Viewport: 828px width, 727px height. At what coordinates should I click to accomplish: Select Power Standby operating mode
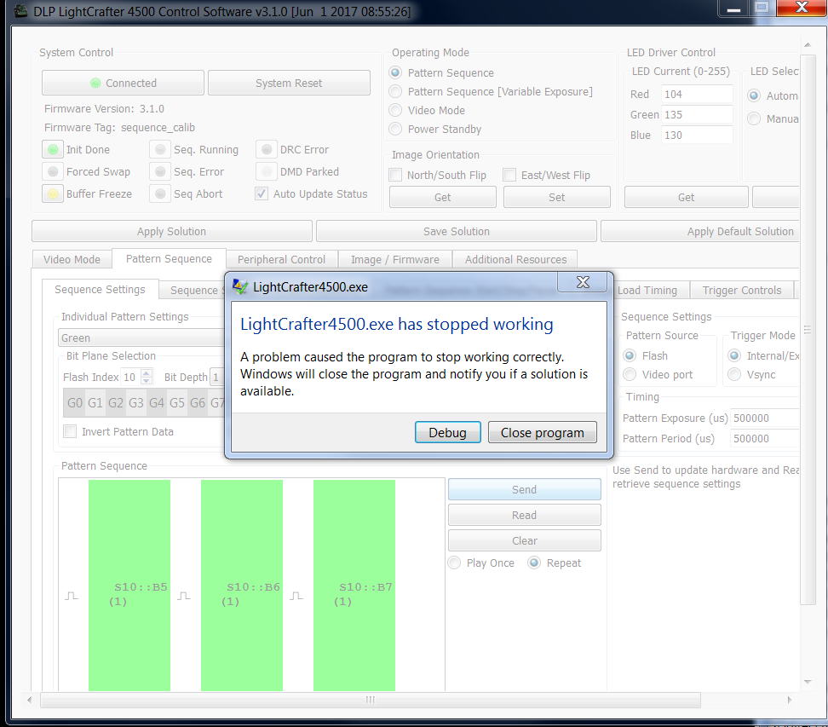[395, 129]
